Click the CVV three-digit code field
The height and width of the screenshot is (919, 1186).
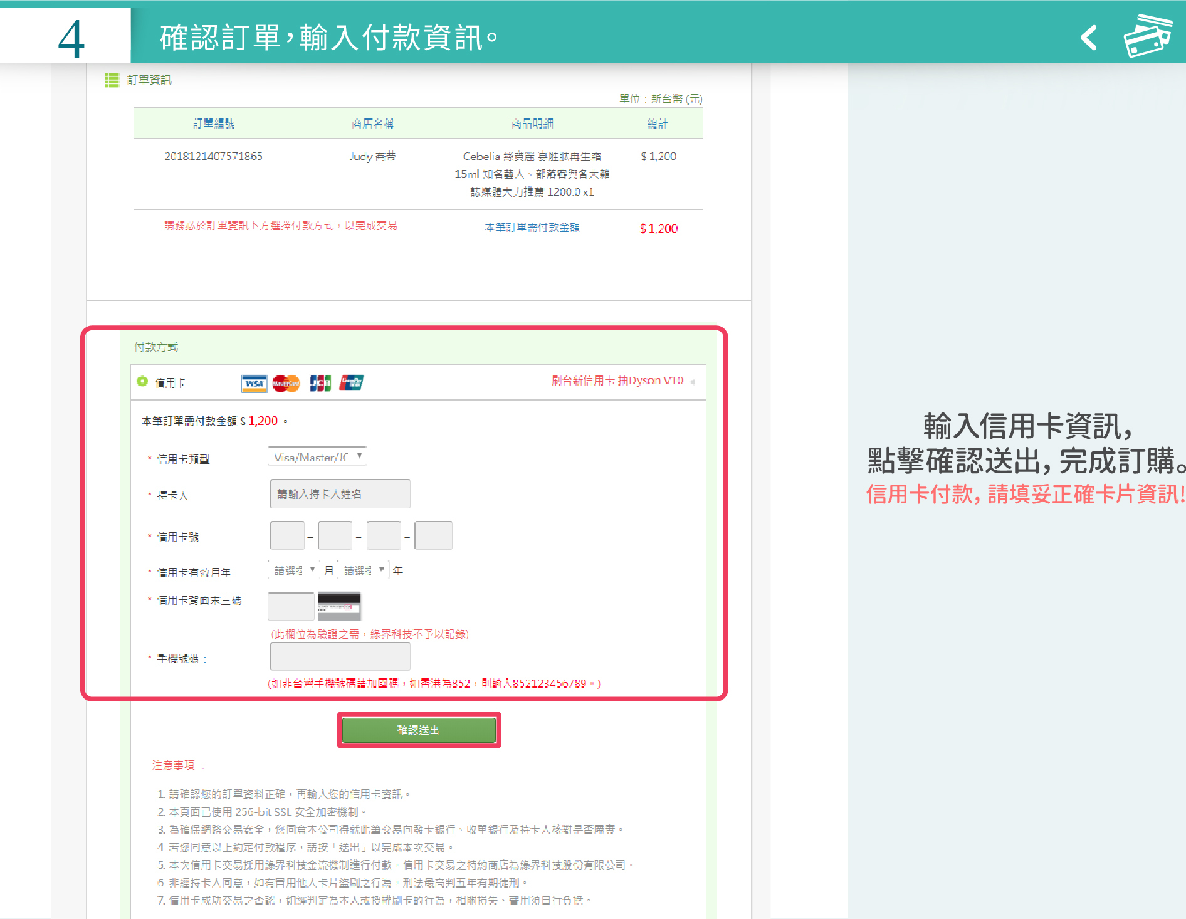click(291, 606)
